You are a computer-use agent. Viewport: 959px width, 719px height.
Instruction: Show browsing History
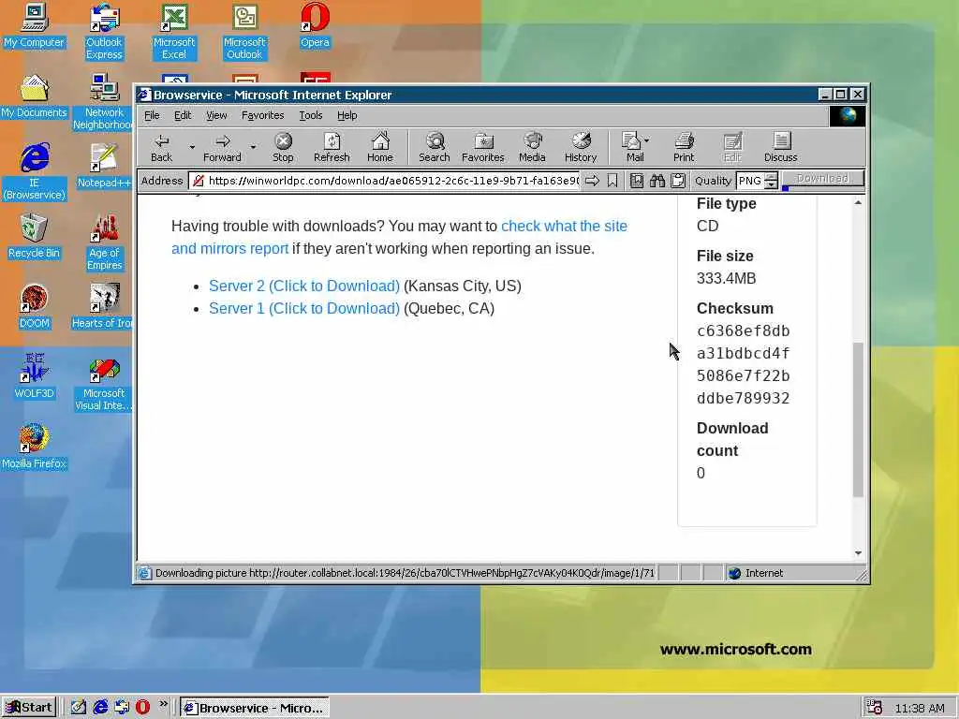(581, 148)
